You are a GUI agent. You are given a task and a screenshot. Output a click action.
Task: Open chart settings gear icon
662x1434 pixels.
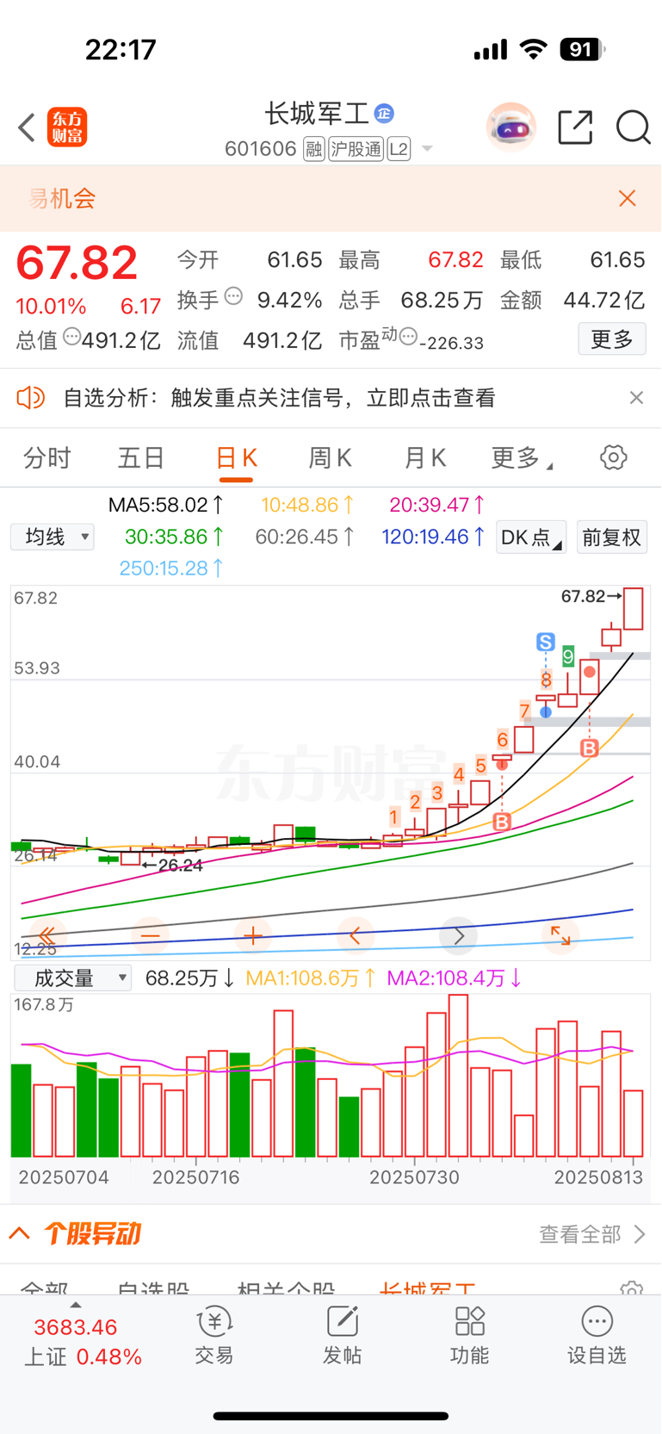[614, 457]
